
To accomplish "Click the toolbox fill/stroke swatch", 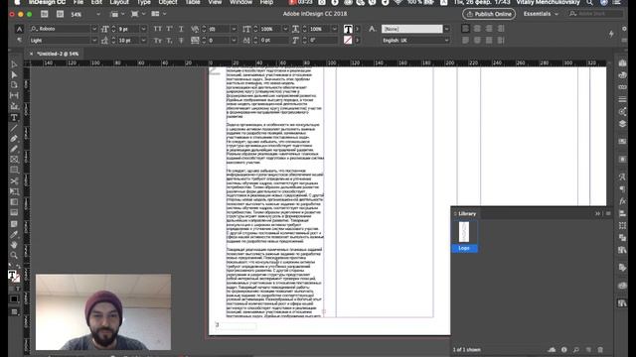I will tap(14, 276).
